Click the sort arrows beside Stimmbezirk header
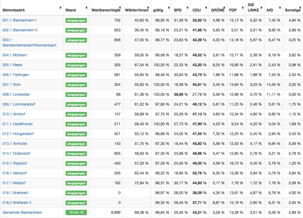Image resolution: width=303 pixels, height=218 pixels. coord(60,8)
